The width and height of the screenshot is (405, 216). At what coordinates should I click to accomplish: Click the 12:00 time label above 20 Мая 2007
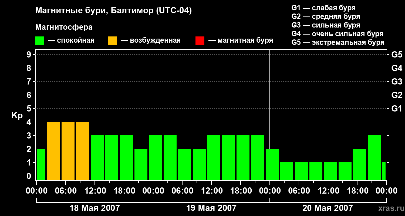[328, 191]
